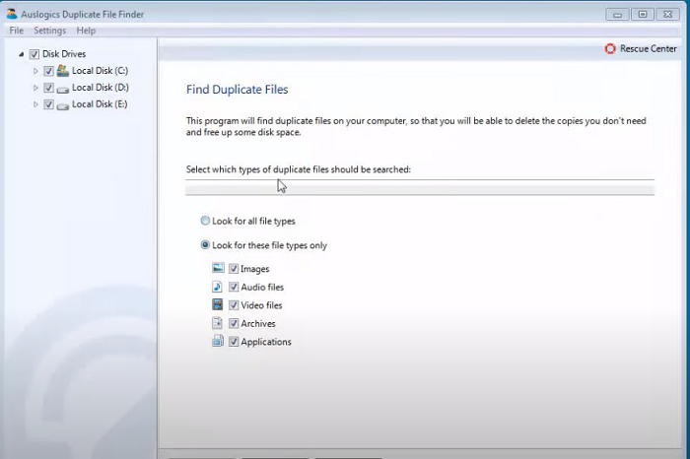Collapse the Disk Drives tree node
This screenshot has height=459, width=690.
[21, 54]
